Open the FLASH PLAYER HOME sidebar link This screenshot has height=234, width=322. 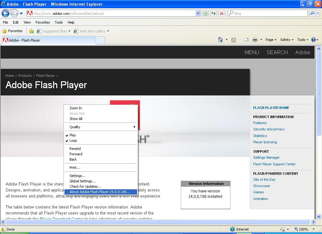pyautogui.click(x=271, y=108)
